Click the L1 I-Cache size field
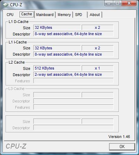 (x=57, y=48)
